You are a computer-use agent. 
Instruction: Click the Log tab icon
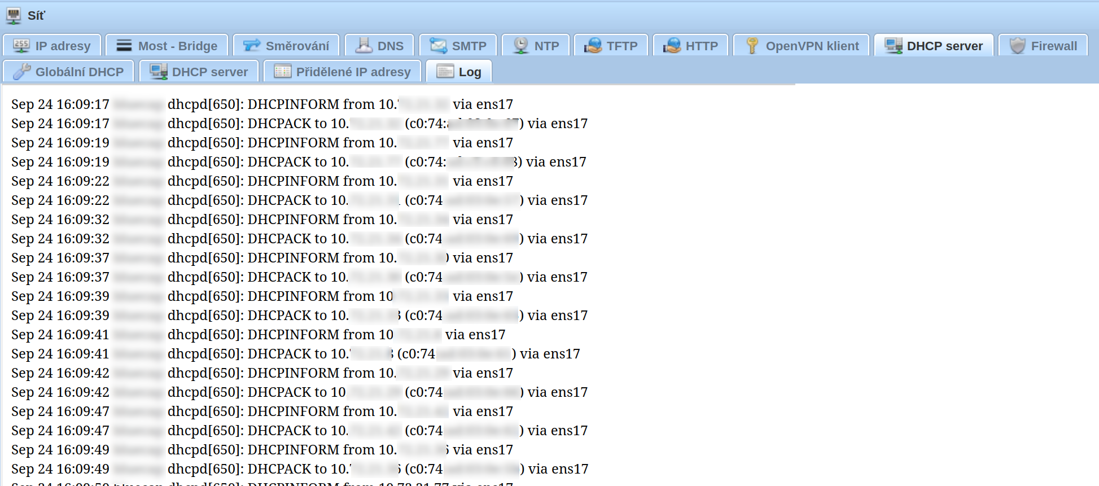coord(445,72)
